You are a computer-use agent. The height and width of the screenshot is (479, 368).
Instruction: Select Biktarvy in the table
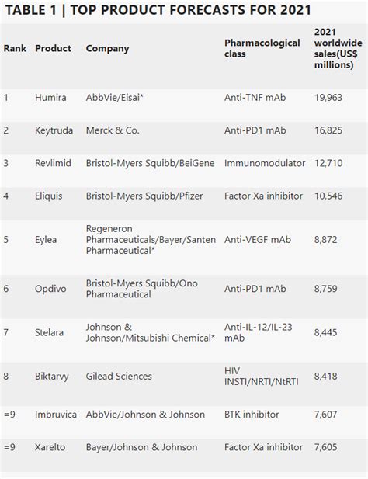52,377
